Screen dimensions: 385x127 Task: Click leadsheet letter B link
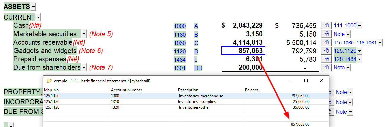tap(196, 35)
